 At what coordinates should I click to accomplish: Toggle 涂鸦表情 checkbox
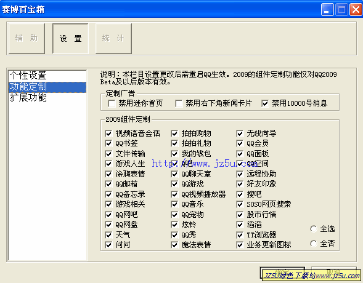(x=108, y=174)
